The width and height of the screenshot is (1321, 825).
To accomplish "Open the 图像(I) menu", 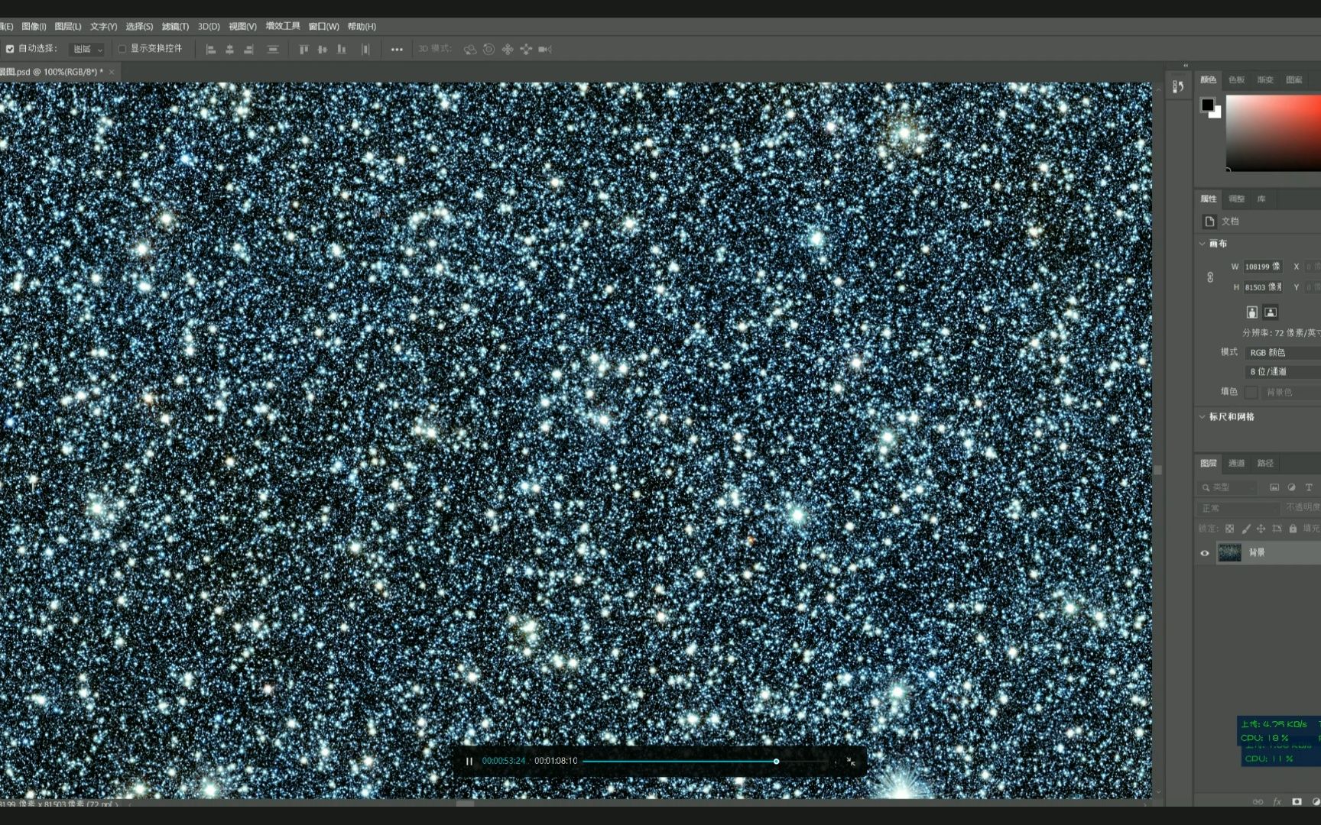I will pyautogui.click(x=34, y=27).
